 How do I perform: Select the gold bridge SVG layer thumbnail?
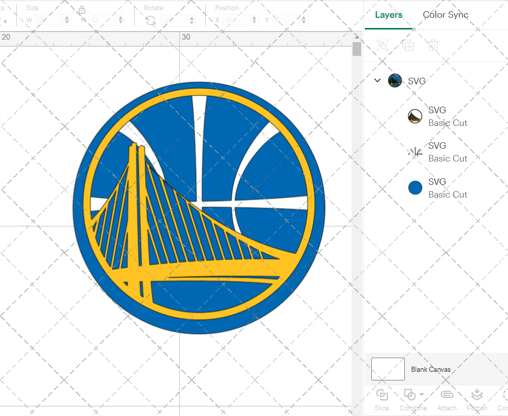pyautogui.click(x=415, y=116)
